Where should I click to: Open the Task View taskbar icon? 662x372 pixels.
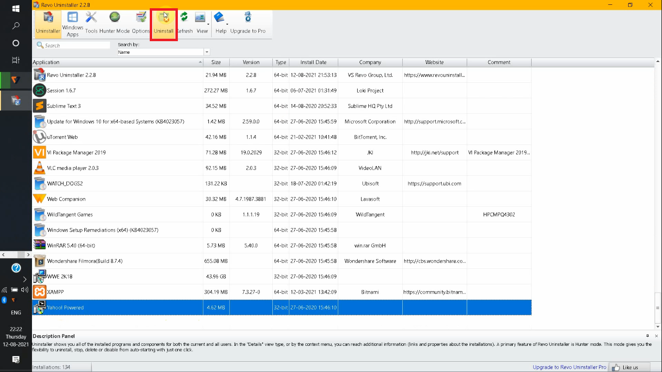pos(16,60)
